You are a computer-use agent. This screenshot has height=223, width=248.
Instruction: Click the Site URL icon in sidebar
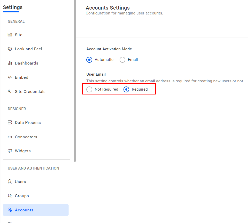pyautogui.click(x=10, y=35)
